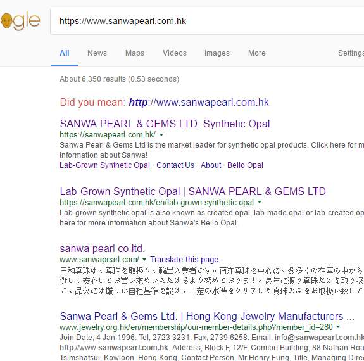Image resolution: width=364 pixels, height=361 pixels.
Task: Open the 'sanwa pearl co.ltd.' result
Action: (103, 248)
